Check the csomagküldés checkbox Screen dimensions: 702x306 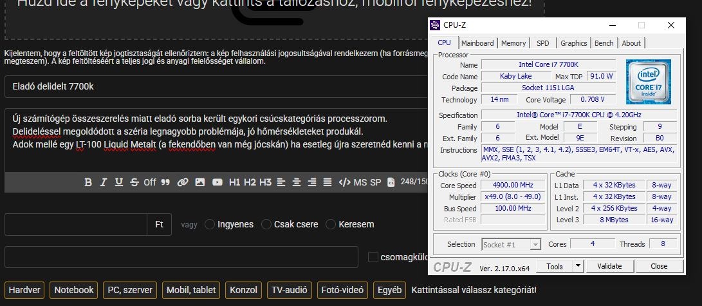[373, 257]
